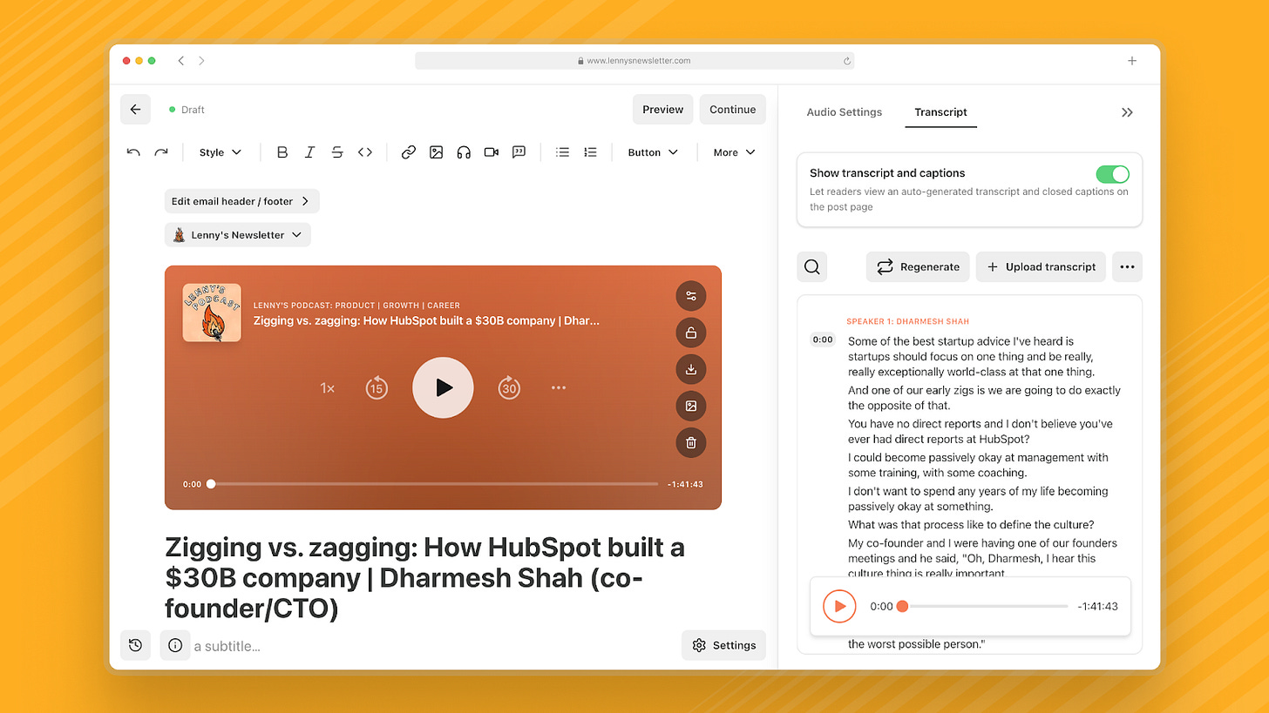Click the audio player progress bar

click(x=434, y=484)
